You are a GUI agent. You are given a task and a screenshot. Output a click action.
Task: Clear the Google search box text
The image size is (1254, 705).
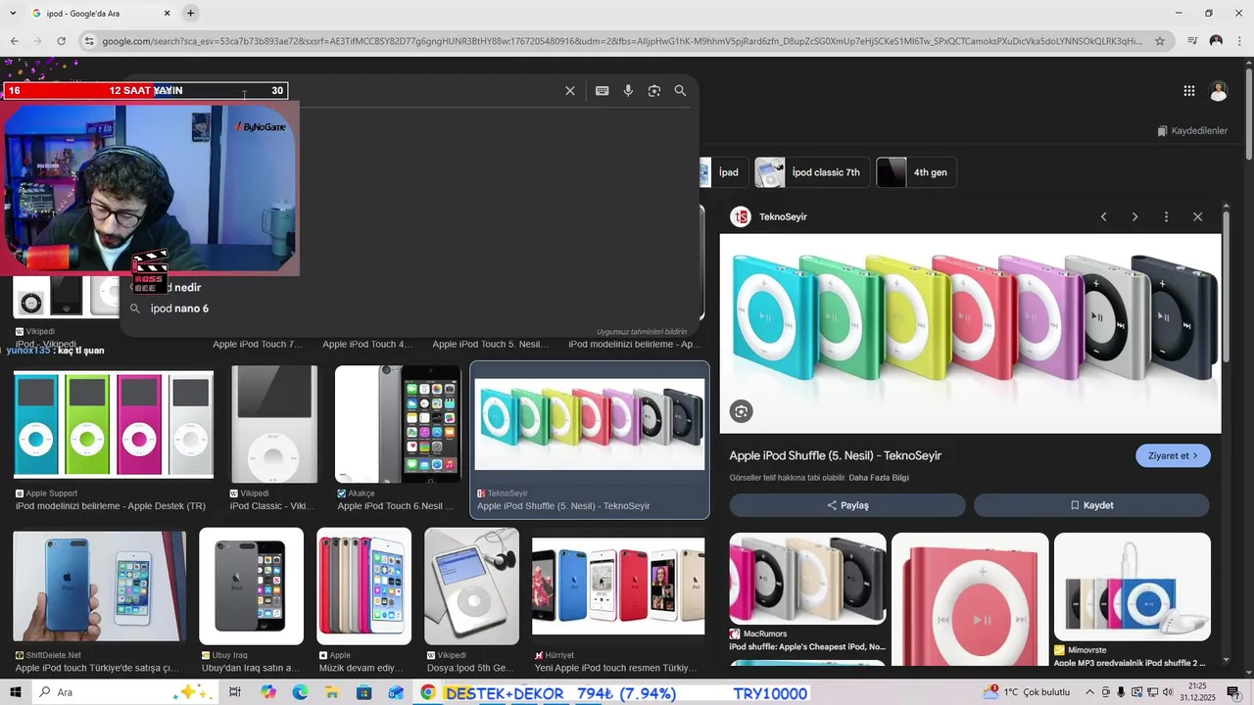pos(570,91)
